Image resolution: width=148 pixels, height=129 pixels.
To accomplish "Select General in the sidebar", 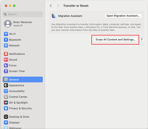I will pos(23,79).
